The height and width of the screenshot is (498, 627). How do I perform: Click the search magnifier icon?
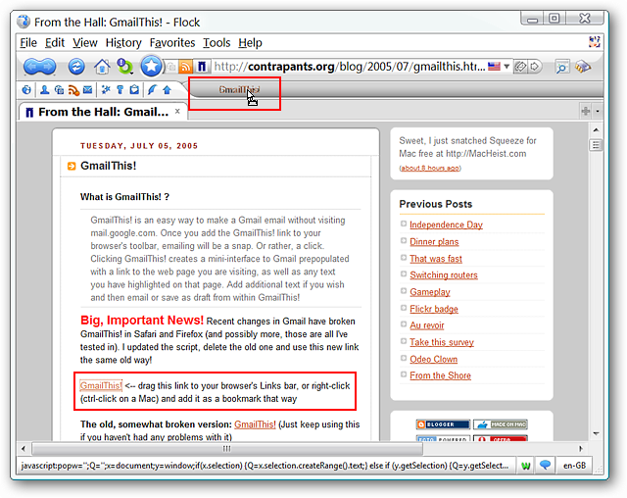coord(562,67)
